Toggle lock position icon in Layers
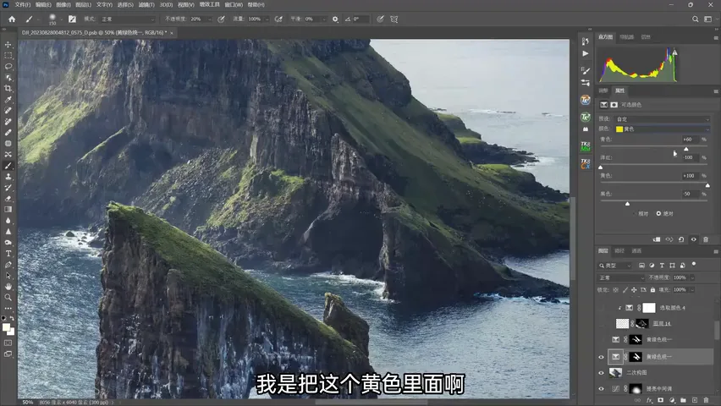Viewport: 721px width, 406px height. pos(634,289)
